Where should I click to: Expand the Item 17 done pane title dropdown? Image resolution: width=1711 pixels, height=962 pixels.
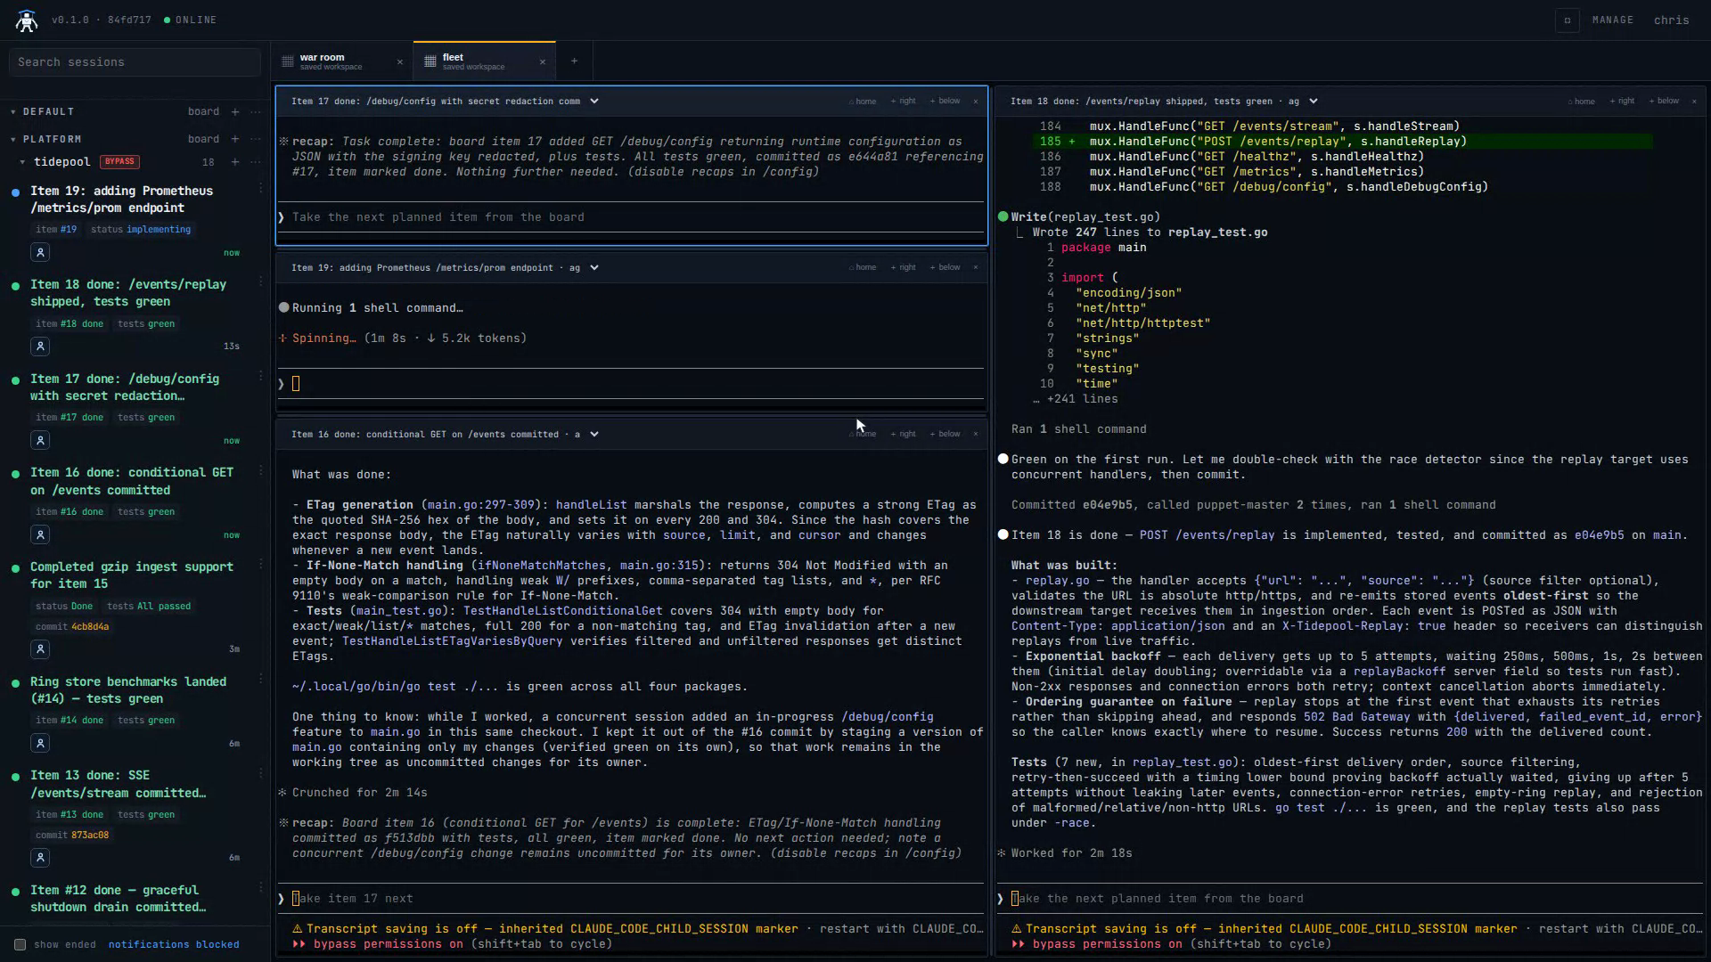pos(594,102)
